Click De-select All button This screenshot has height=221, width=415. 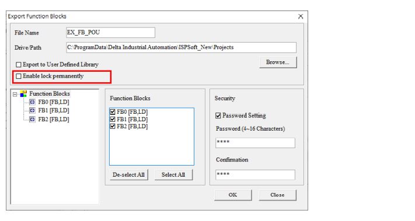[x=128, y=175]
